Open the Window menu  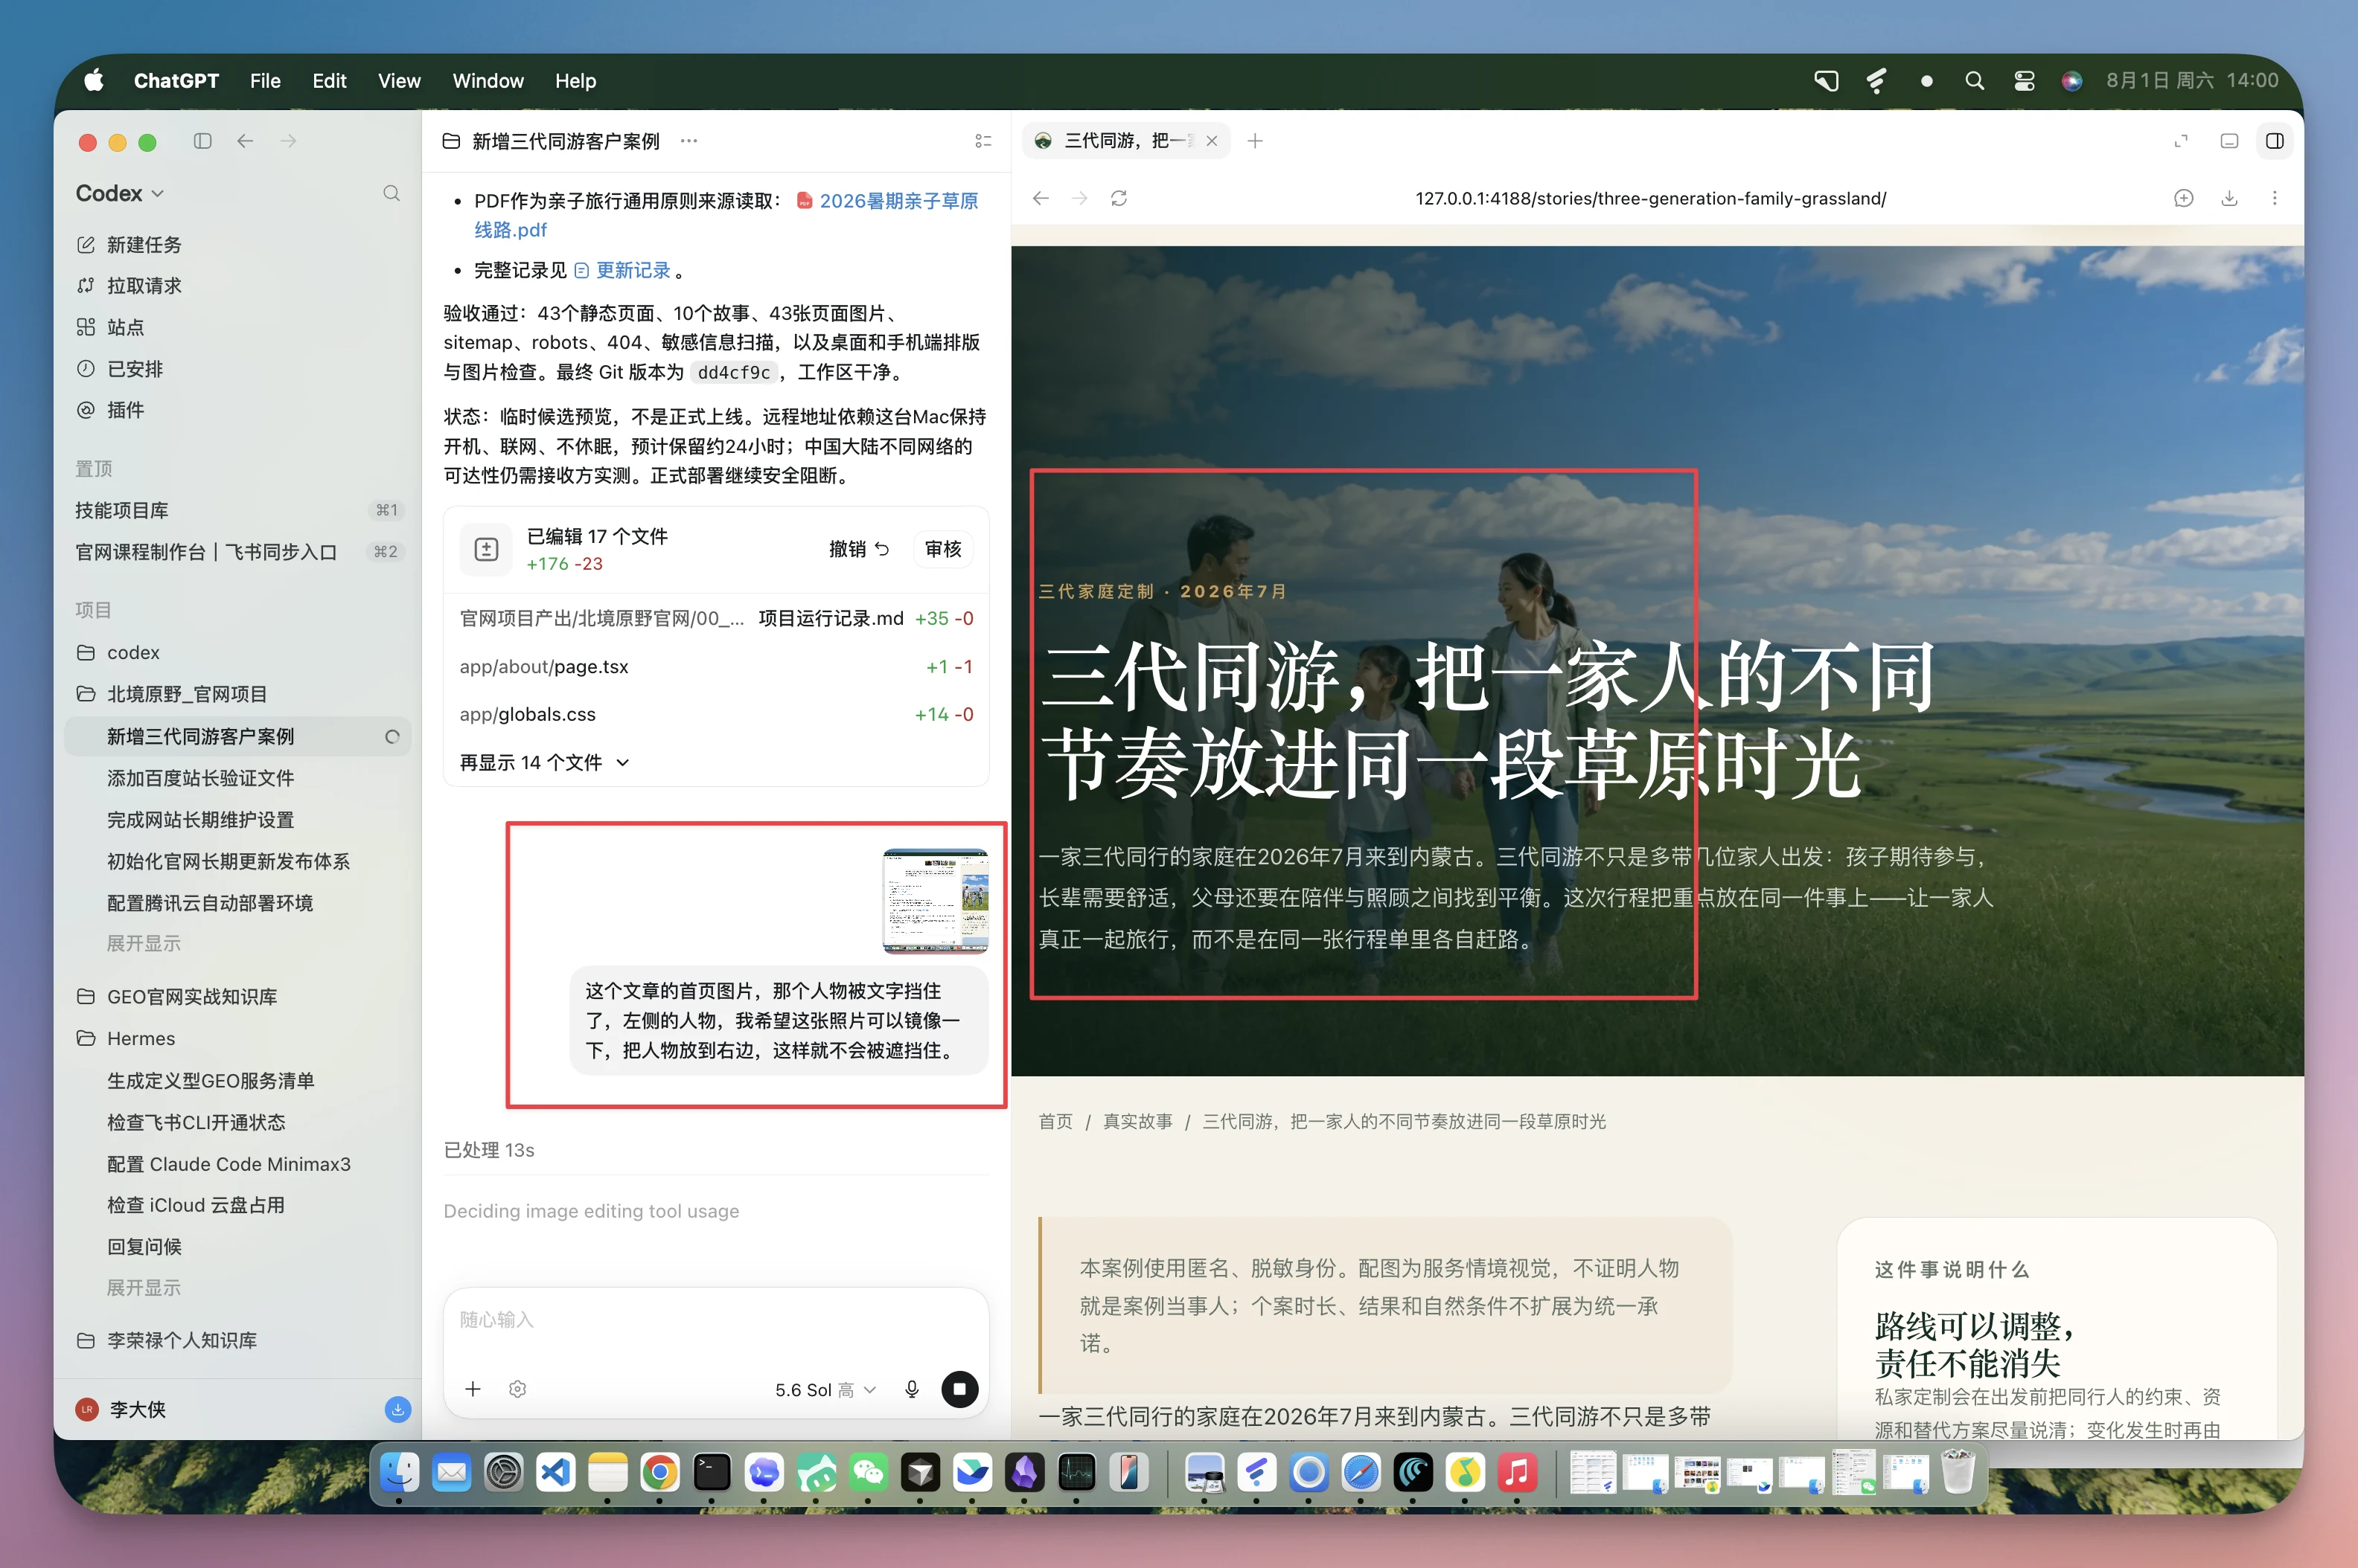coord(488,81)
